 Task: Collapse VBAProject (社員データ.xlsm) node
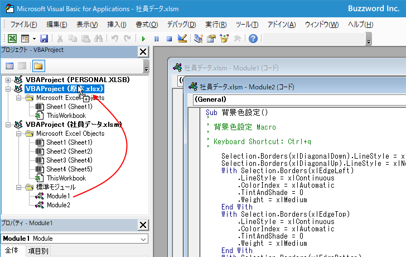point(8,125)
